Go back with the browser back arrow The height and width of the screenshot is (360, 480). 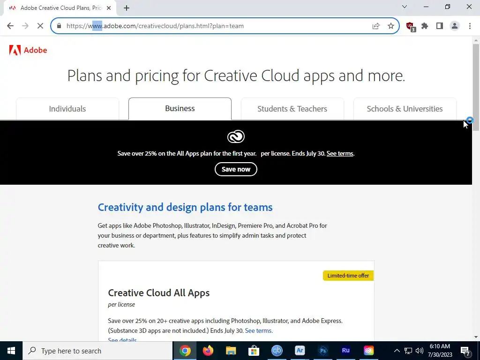pos(10,26)
